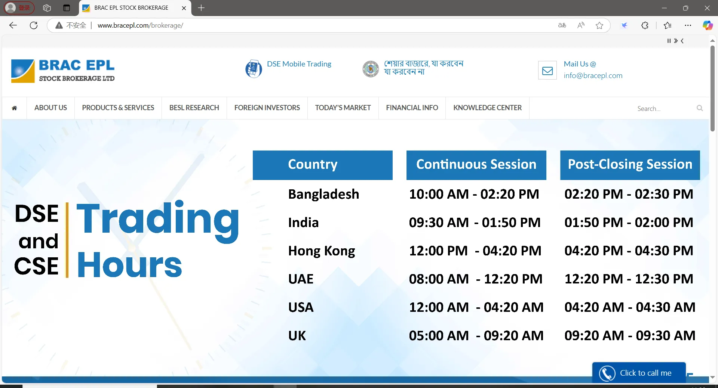Click the scrollbar down arrow

712,378
